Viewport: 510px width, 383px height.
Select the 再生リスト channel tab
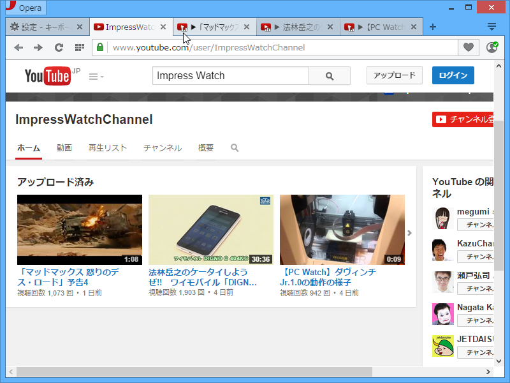tap(108, 148)
